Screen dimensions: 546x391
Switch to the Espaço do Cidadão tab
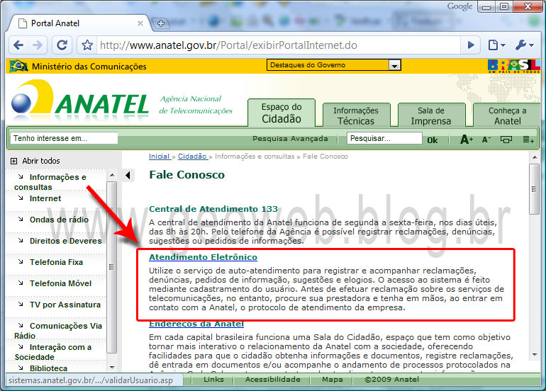pyautogui.click(x=282, y=113)
